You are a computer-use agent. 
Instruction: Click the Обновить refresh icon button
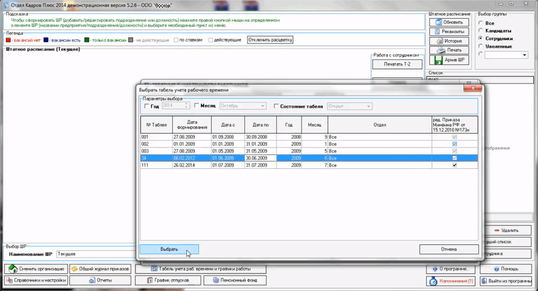tap(449, 22)
